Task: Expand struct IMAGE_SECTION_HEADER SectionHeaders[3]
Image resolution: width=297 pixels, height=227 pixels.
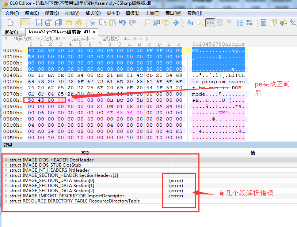Action: [6, 175]
